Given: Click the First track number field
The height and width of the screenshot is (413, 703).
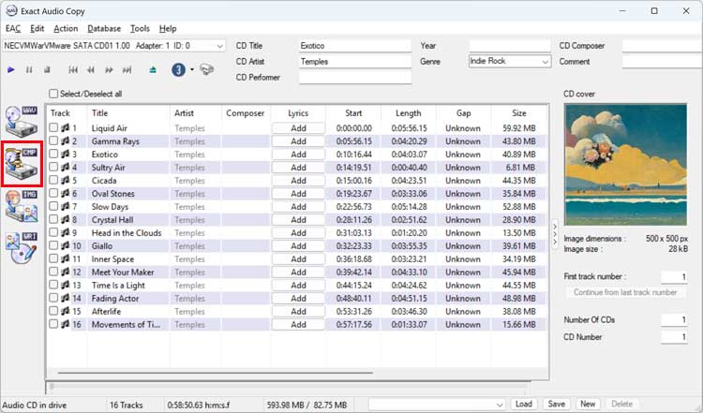Looking at the screenshot, I should tap(674, 277).
